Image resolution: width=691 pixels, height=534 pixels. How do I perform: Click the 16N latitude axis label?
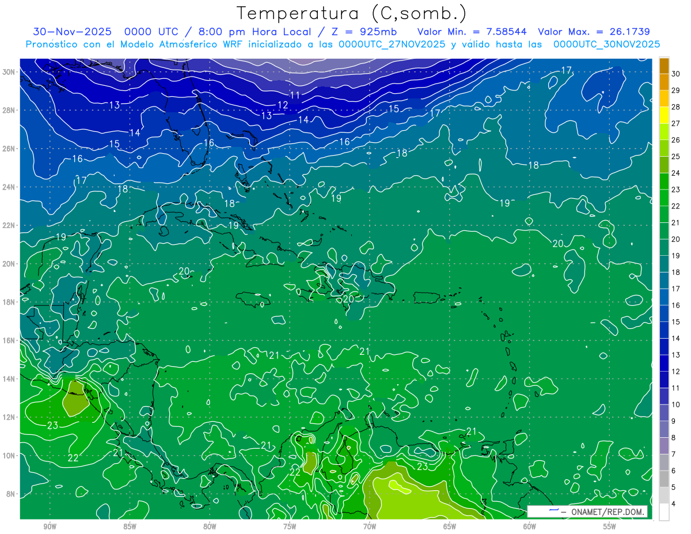(x=9, y=340)
